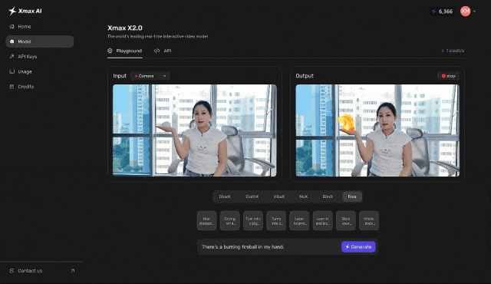This screenshot has width=491, height=284.
Task: Open the XM user avatar menu
Action: pyautogui.click(x=466, y=12)
